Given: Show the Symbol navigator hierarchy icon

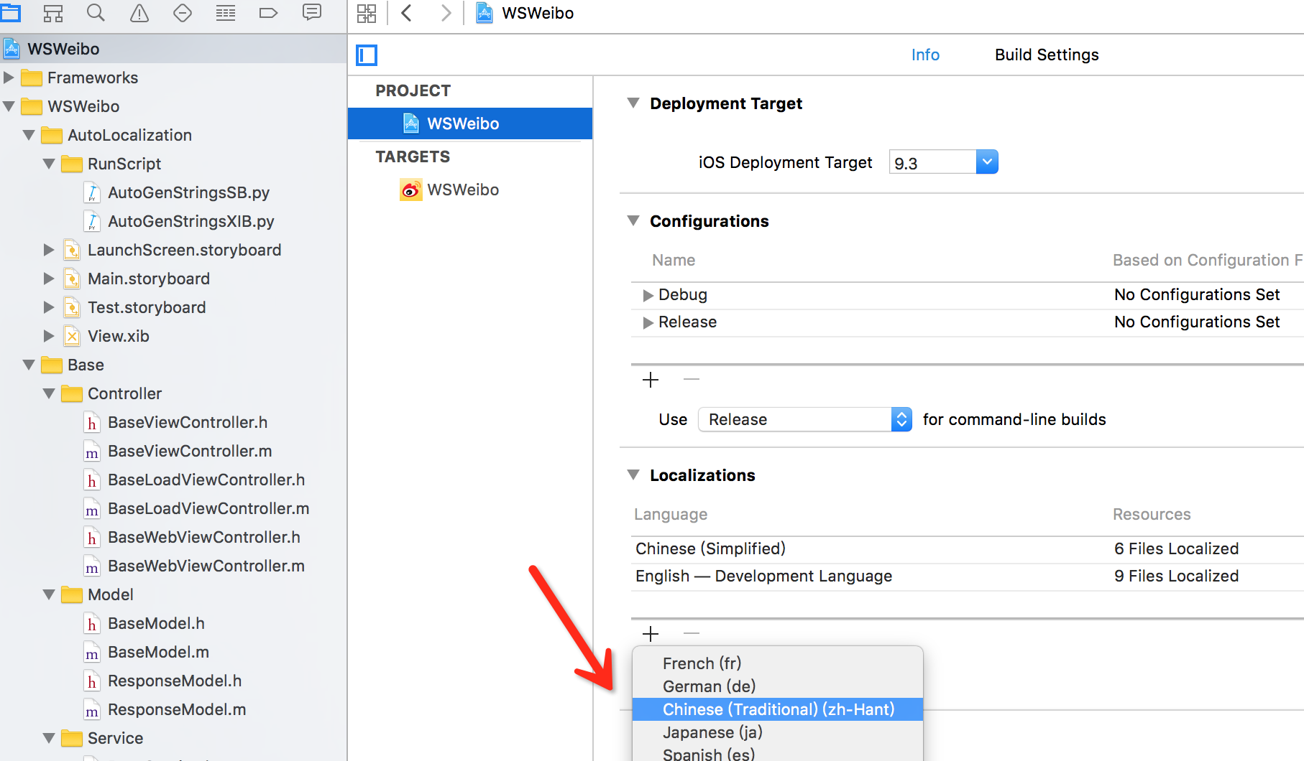Looking at the screenshot, I should pyautogui.click(x=53, y=12).
